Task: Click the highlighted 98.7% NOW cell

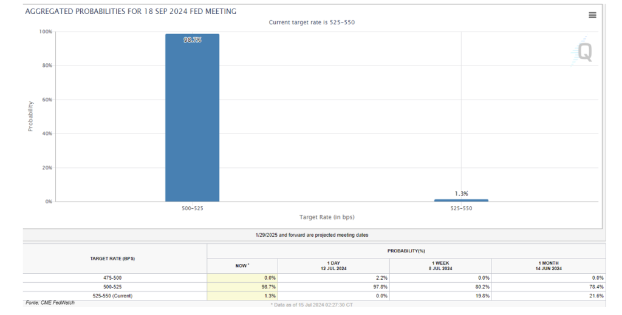Action: [242, 287]
